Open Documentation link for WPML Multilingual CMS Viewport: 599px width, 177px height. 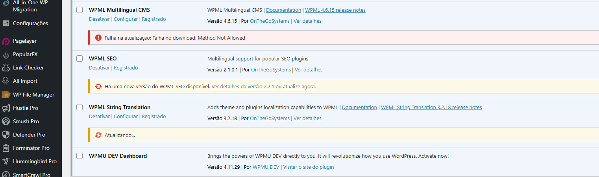pyautogui.click(x=283, y=10)
